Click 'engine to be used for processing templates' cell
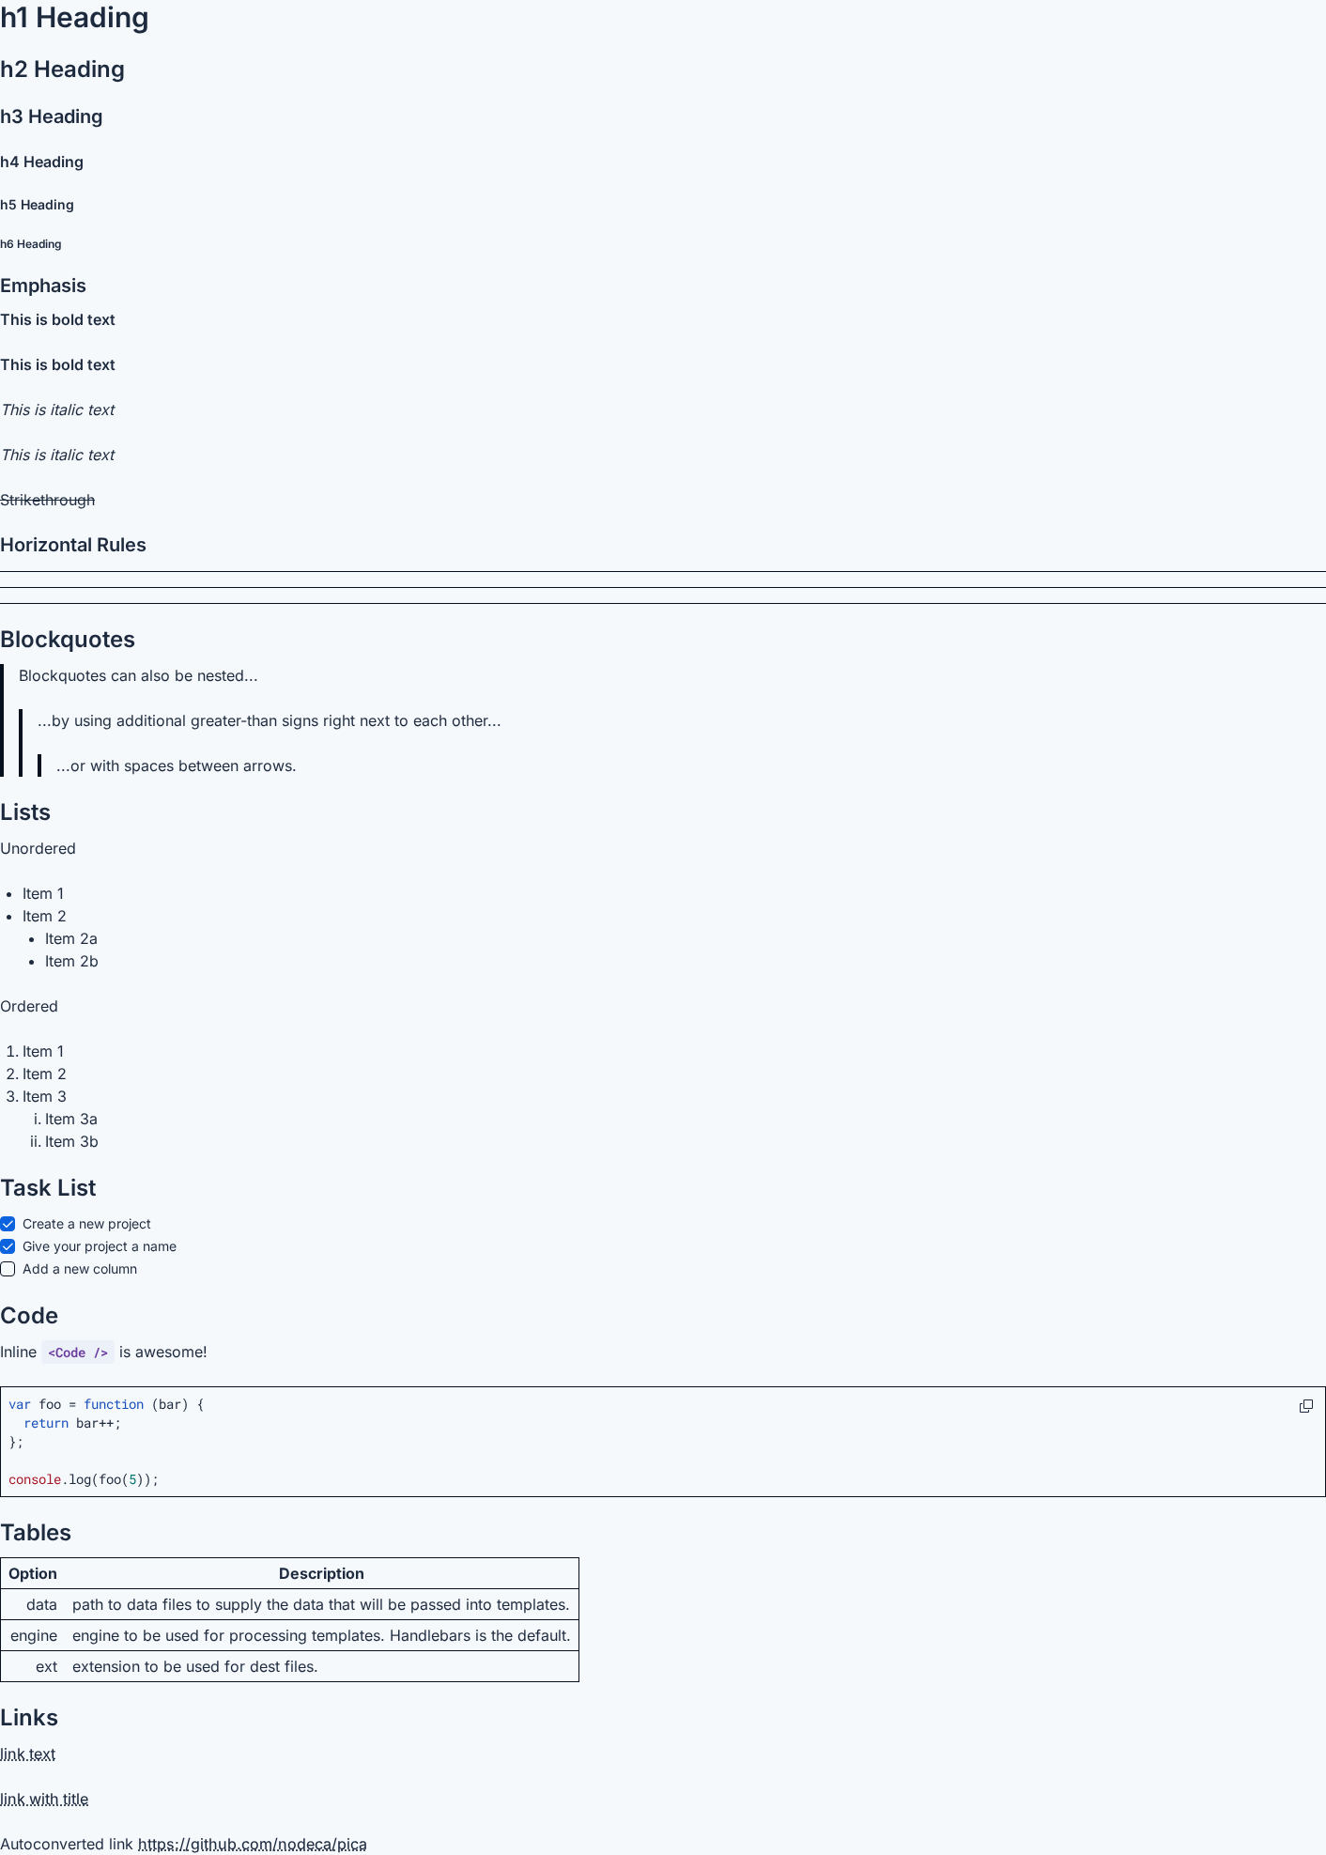1326x1855 pixels. tap(321, 1635)
